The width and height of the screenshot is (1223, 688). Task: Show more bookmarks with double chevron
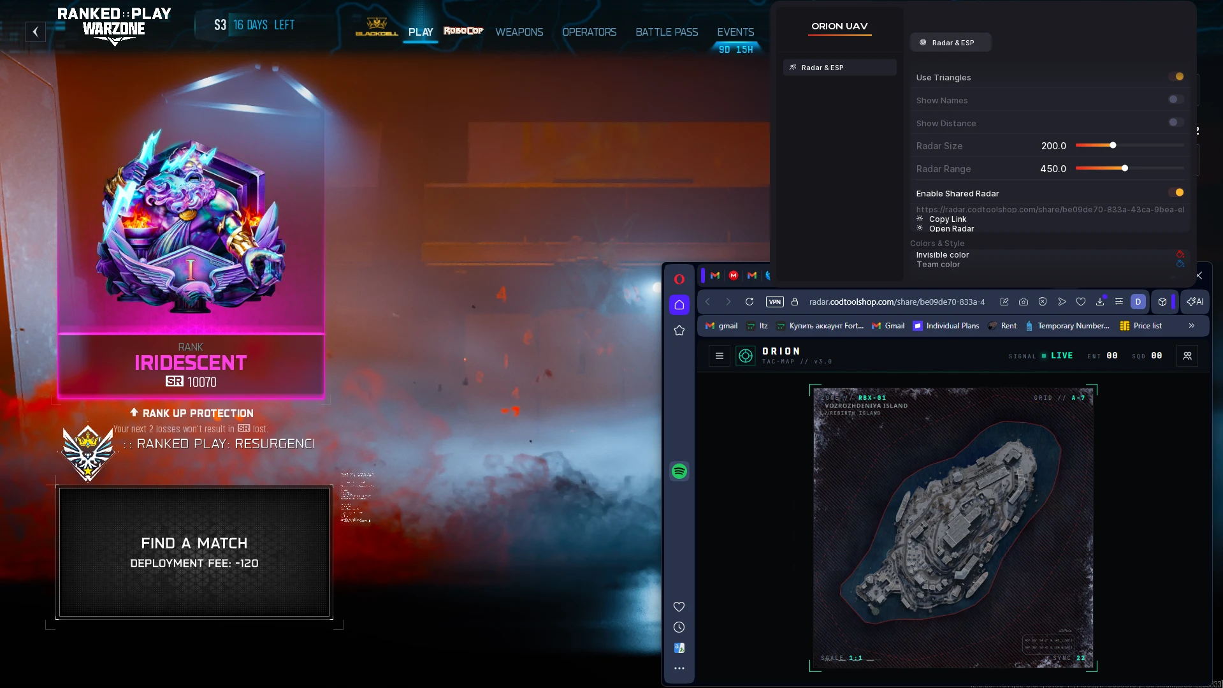point(1192,326)
